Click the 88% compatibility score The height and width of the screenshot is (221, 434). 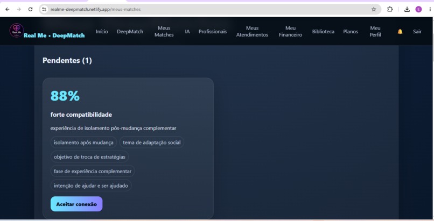[x=65, y=96]
